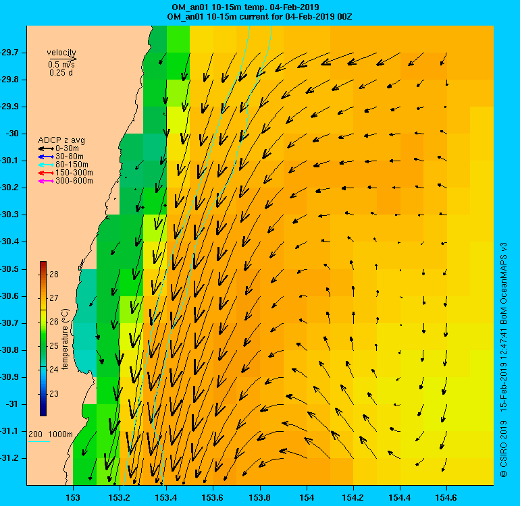This screenshot has width=520, height=506.
Task: Click the blue 30-80m ADCP arrow
Action: tap(46, 157)
